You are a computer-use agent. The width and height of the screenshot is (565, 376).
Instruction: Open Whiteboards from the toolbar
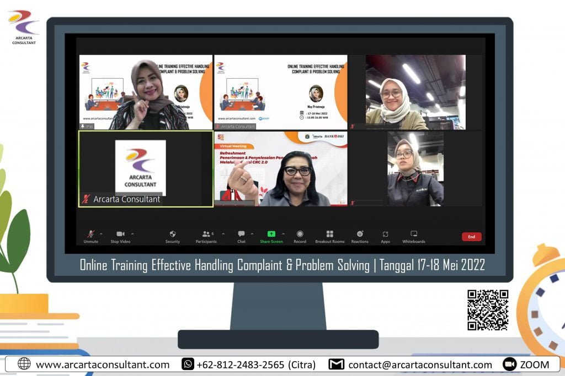[x=413, y=235]
